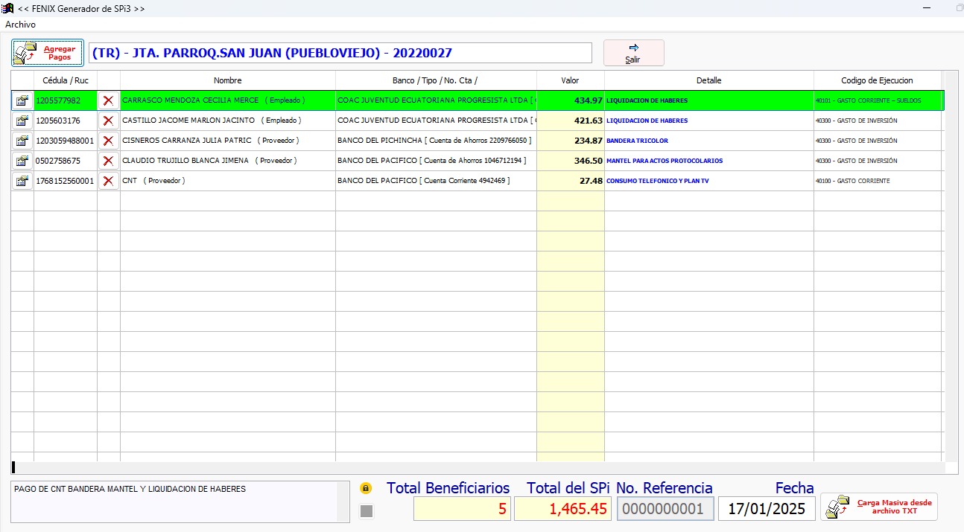Open the Archivo menu
This screenshot has width=964, height=532.
(x=20, y=25)
